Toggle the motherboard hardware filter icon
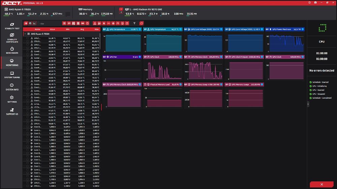 pos(73,24)
